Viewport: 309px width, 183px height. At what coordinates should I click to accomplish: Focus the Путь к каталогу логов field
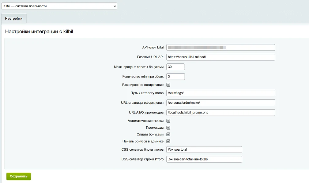(220, 93)
